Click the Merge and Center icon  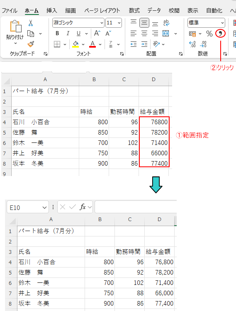(x=165, y=33)
